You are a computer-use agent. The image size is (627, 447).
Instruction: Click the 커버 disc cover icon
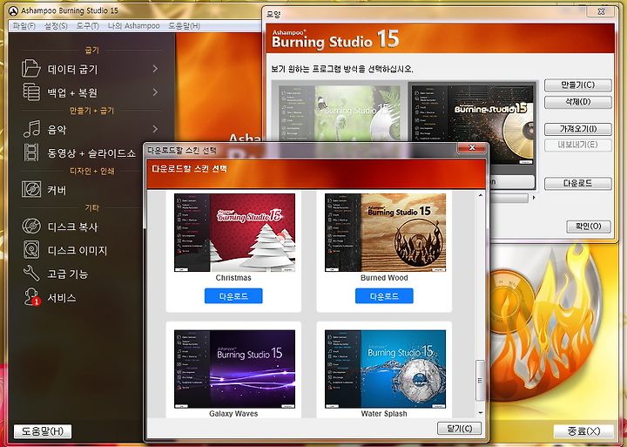31,189
